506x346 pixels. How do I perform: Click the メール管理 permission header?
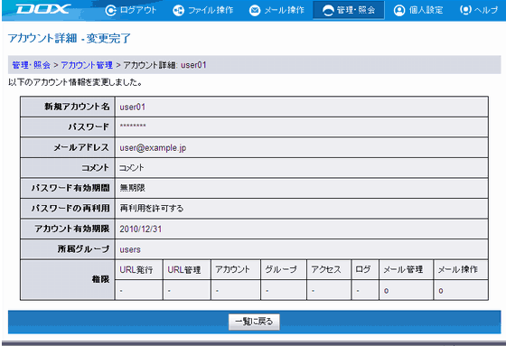403,269
